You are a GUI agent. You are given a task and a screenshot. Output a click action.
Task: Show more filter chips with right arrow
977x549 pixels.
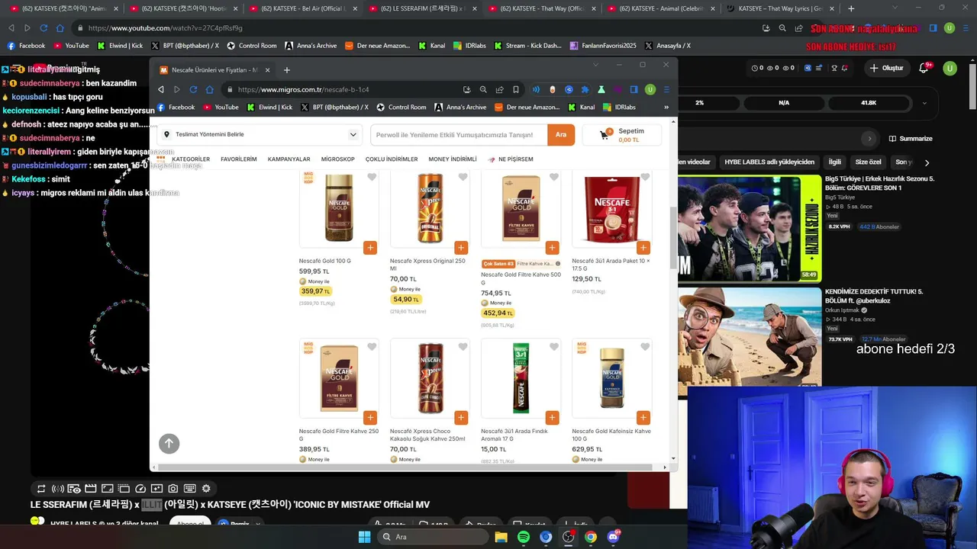click(x=927, y=162)
